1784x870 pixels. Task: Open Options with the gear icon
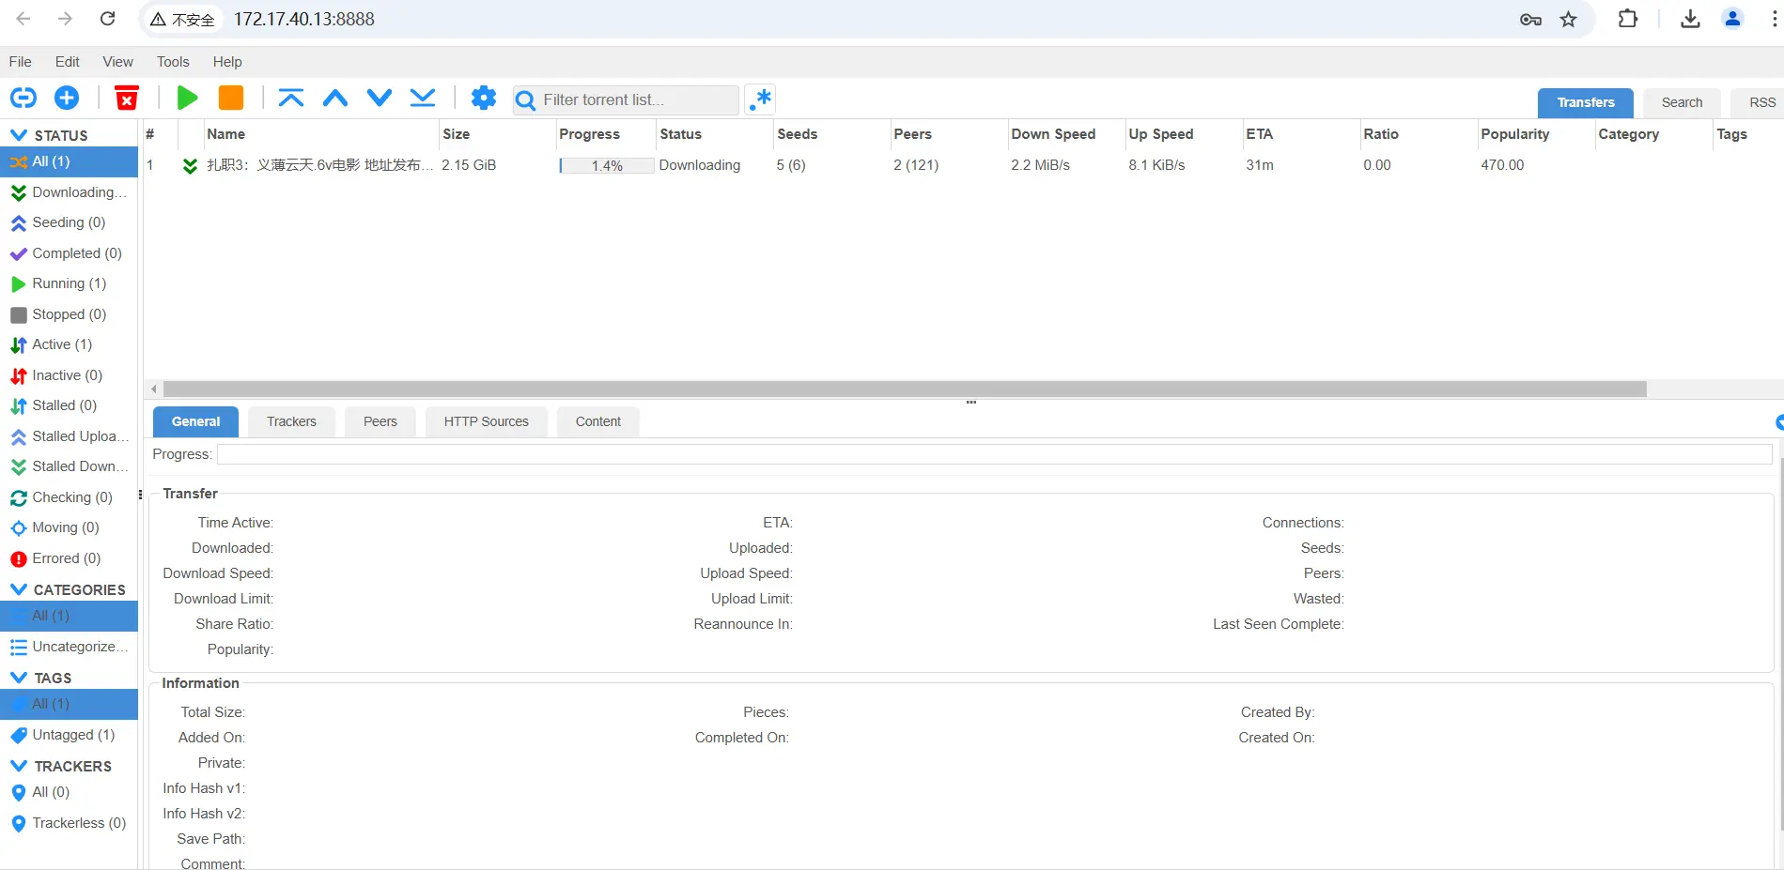[483, 98]
